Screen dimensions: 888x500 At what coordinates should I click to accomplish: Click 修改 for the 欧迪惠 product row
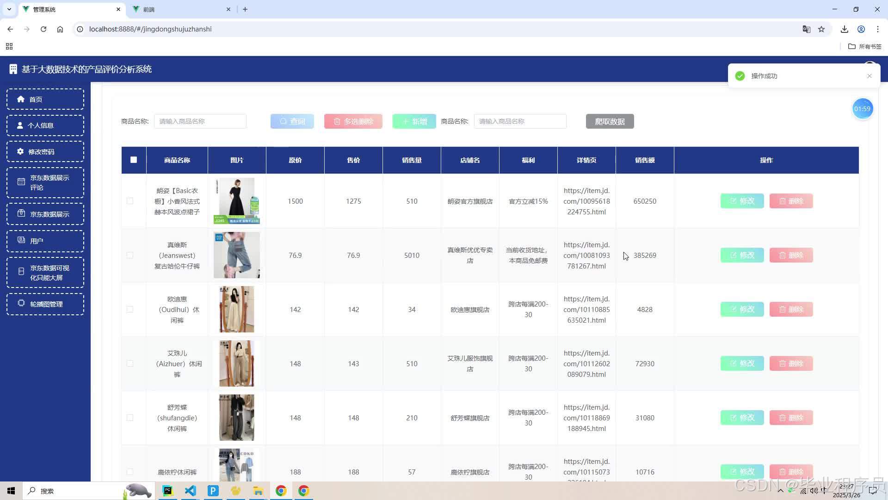pyautogui.click(x=742, y=309)
